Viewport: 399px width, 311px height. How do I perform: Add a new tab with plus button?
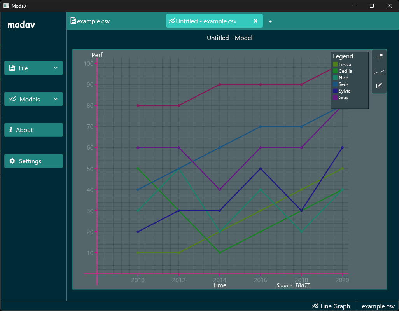[270, 21]
